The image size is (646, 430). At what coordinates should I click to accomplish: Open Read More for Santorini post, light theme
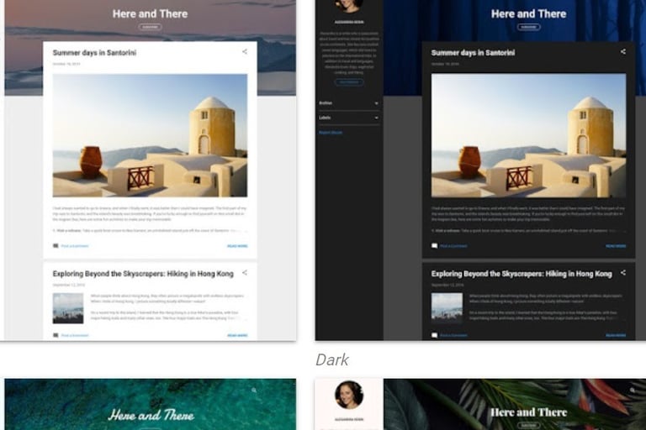(237, 246)
